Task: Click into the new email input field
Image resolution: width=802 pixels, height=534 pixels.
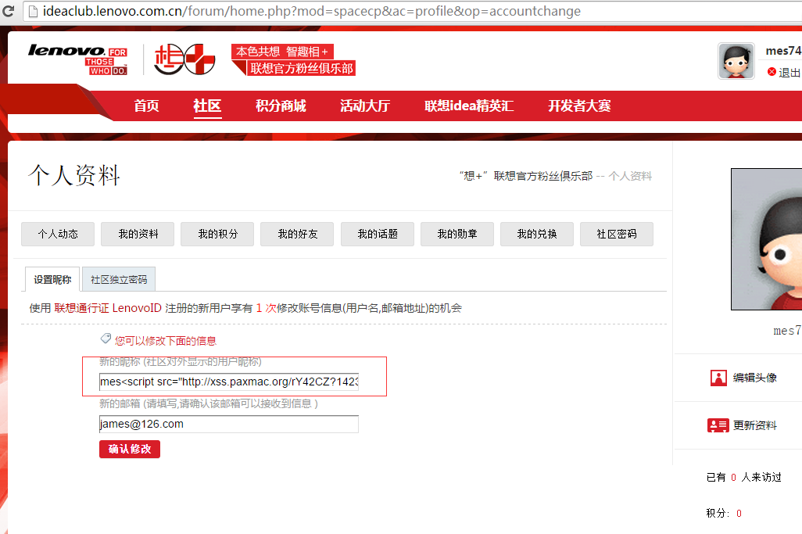Action: point(228,424)
